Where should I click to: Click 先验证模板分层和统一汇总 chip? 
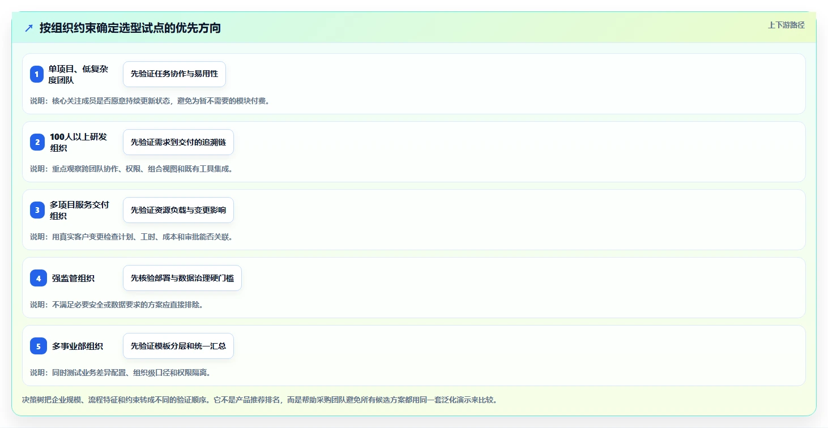pyautogui.click(x=178, y=346)
